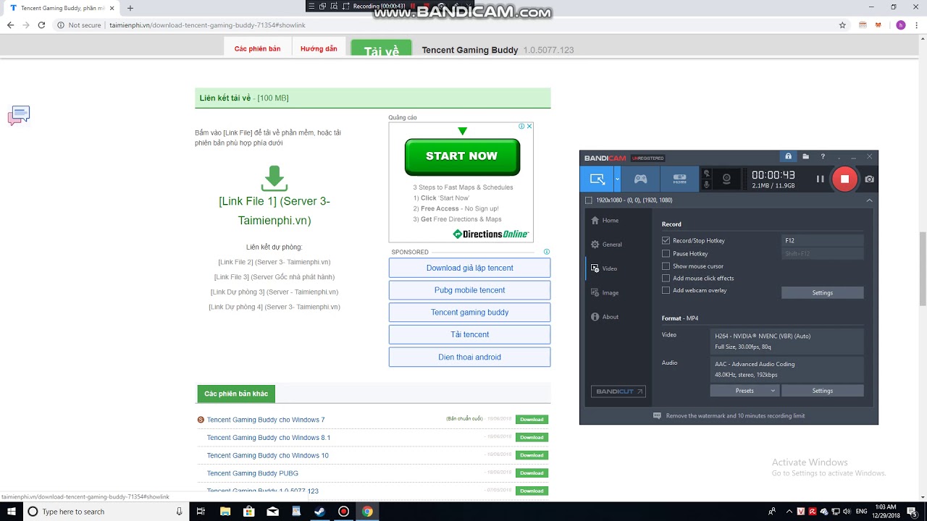Open Bandicam output folder icon
Viewport: 927px width, 521px height.
805,156
